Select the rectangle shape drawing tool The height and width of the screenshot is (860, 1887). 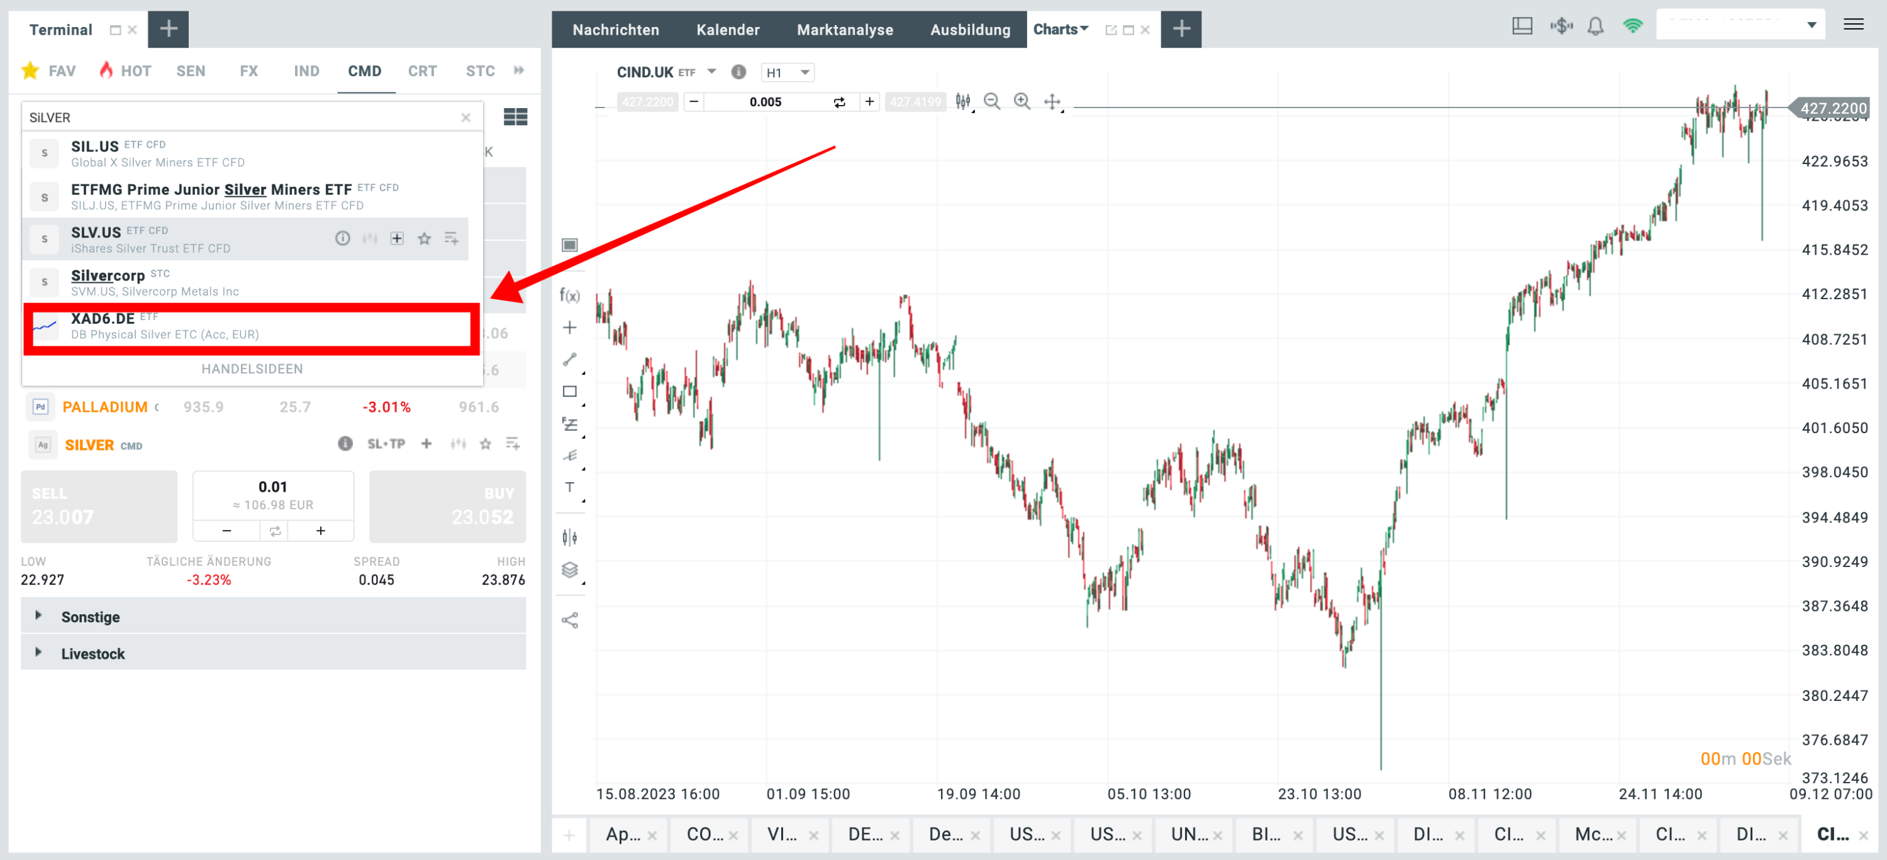569,392
